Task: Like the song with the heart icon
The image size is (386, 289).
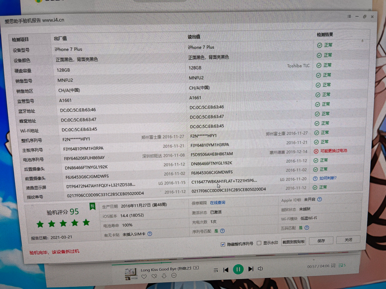Action: click(144, 277)
